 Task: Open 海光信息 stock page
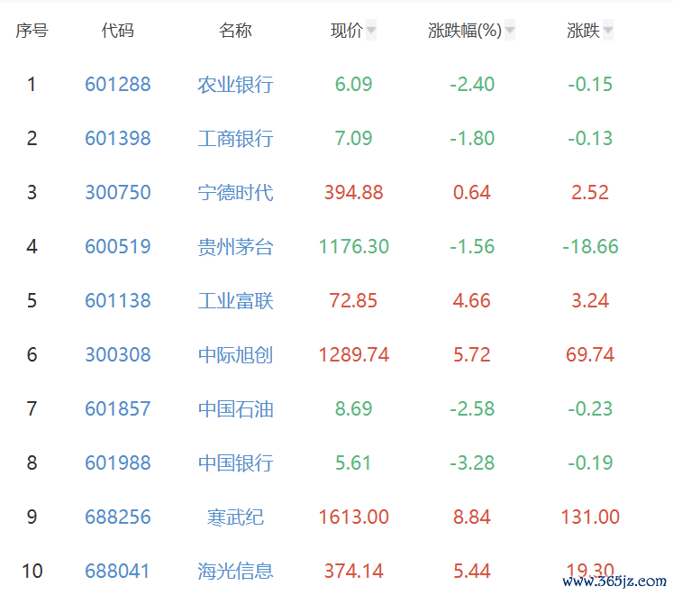coord(235,572)
